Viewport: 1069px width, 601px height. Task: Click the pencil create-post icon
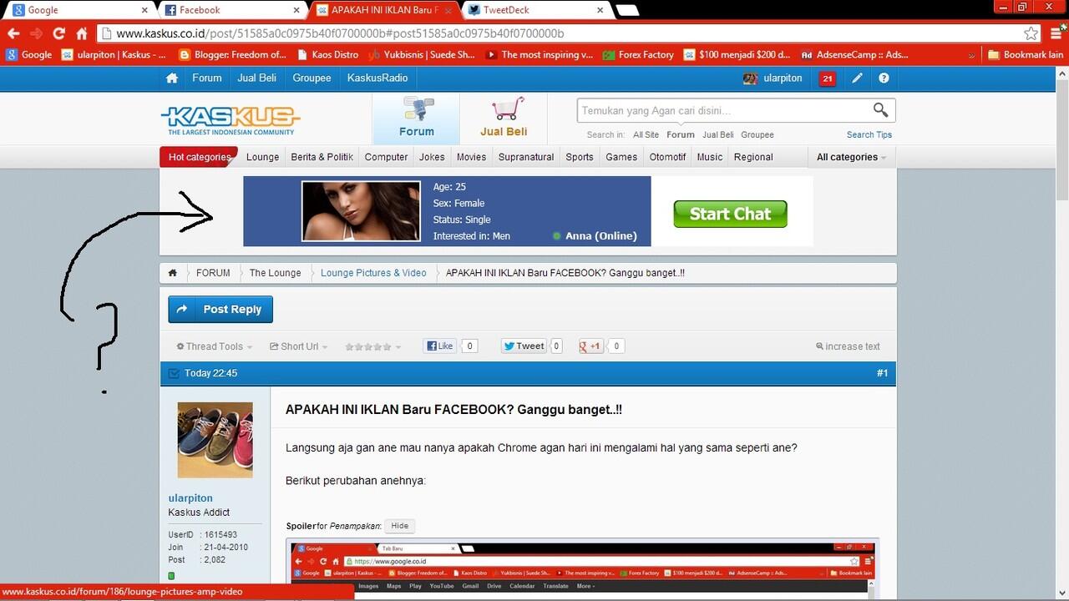[x=857, y=78]
